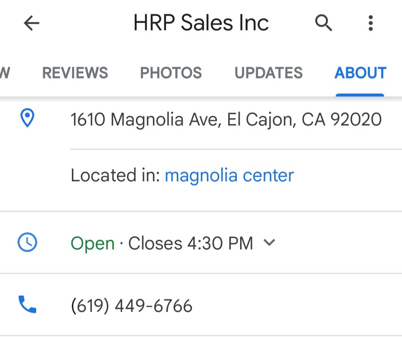Tap the blue underline beneath ABOUT

pyautogui.click(x=360, y=95)
